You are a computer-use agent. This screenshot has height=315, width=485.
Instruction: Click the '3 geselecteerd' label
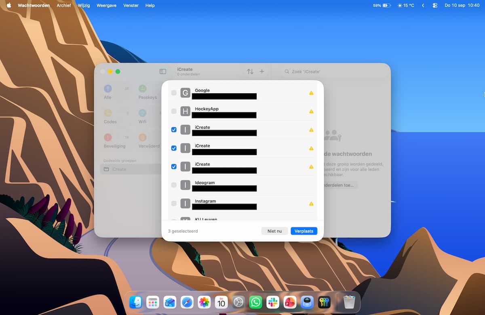pyautogui.click(x=183, y=231)
